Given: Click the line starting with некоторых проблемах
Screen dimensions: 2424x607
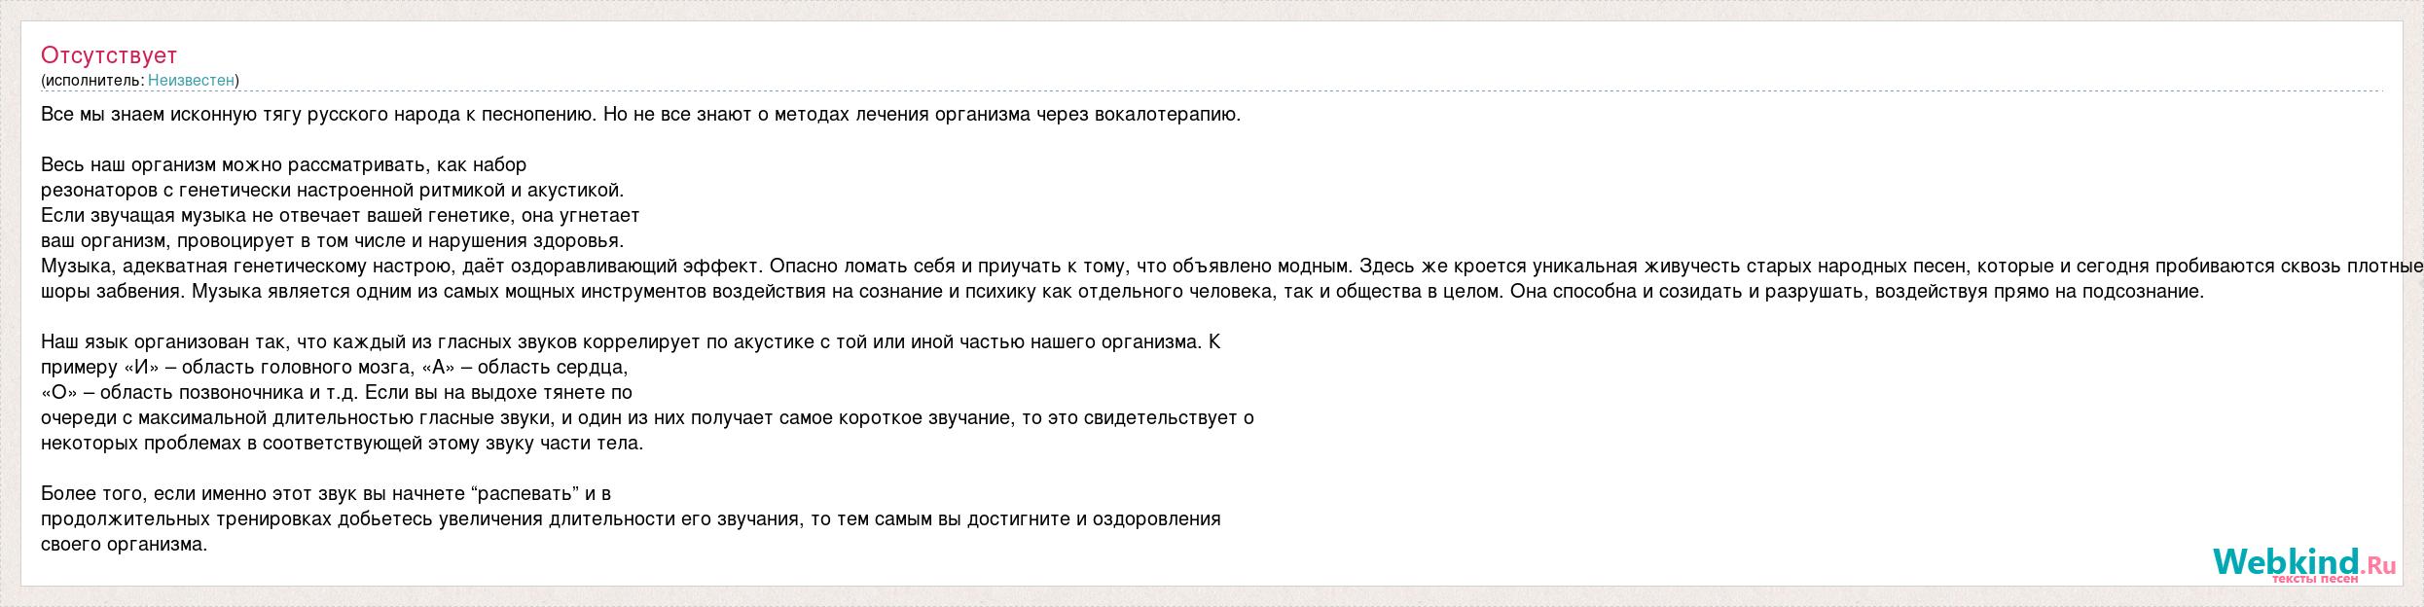Looking at the screenshot, I should (x=343, y=443).
